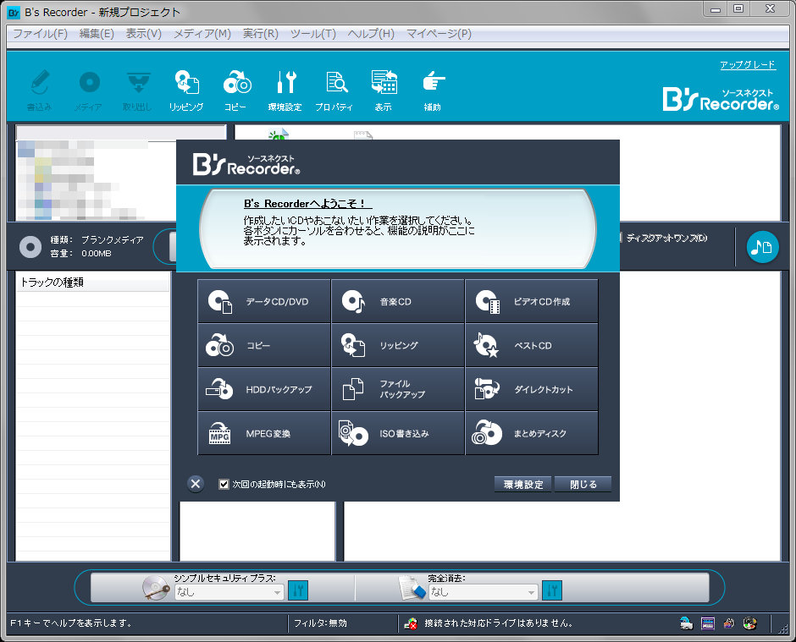Choose ビデオCD作成 option

tap(532, 301)
